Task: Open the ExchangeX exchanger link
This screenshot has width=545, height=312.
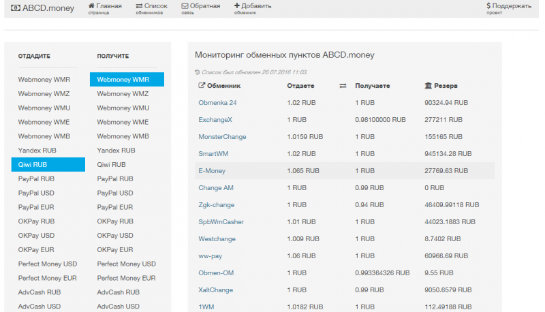Action: pos(215,119)
